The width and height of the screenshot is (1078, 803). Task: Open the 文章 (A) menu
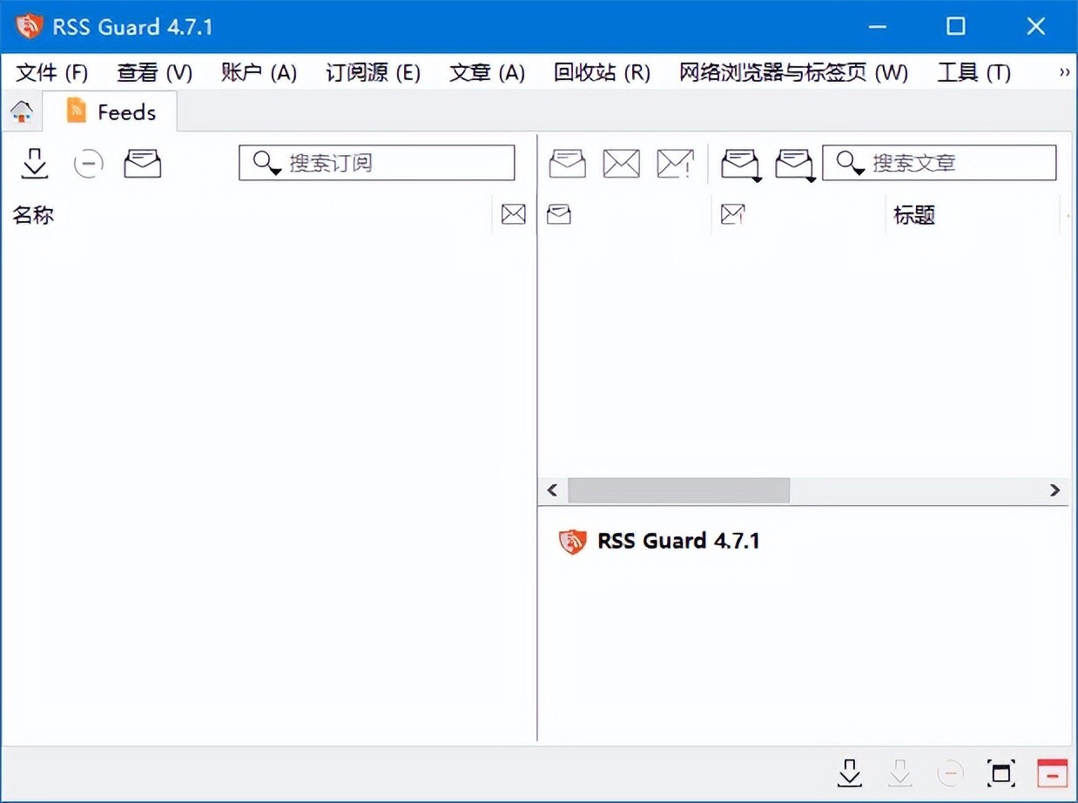coord(487,72)
